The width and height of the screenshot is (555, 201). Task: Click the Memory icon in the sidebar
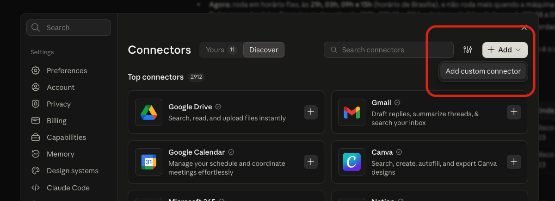pos(36,154)
